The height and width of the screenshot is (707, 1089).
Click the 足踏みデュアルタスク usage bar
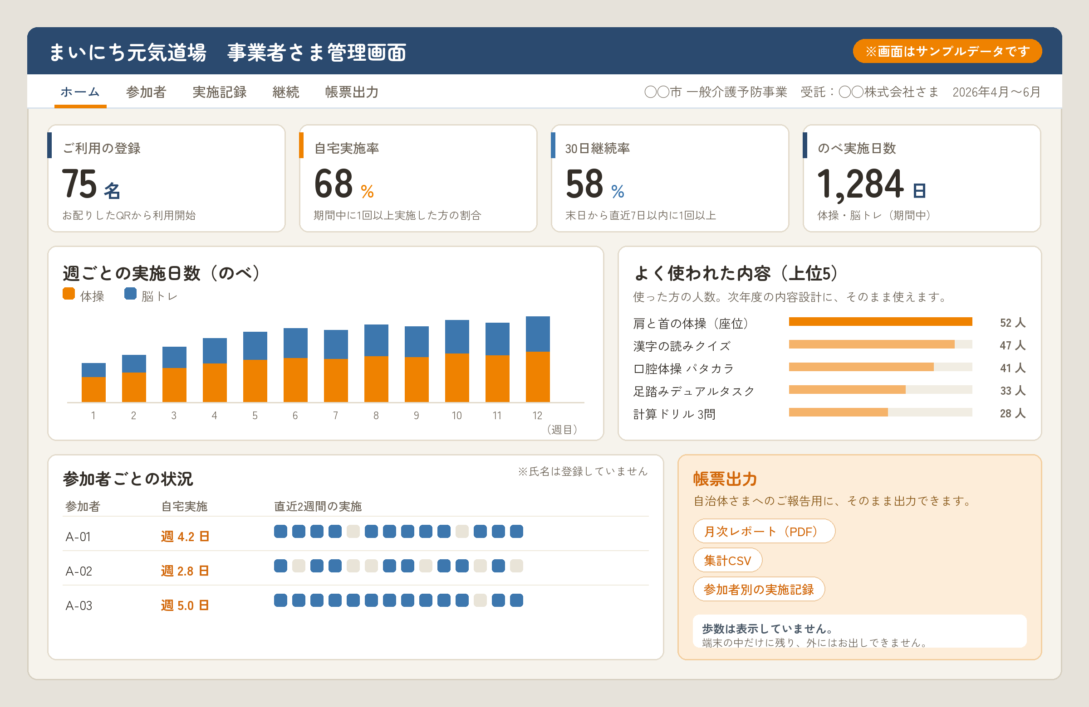click(880, 390)
